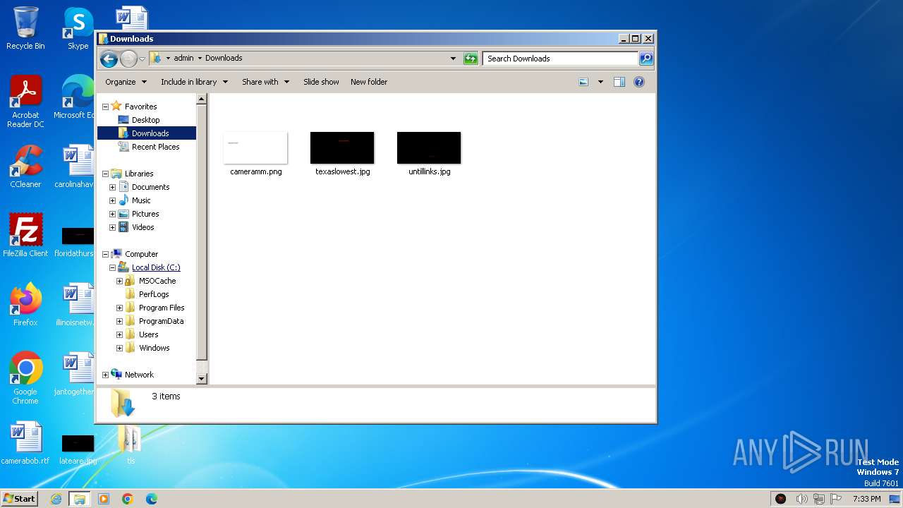Click the Change your view icon
The image size is (903, 508).
583,82
